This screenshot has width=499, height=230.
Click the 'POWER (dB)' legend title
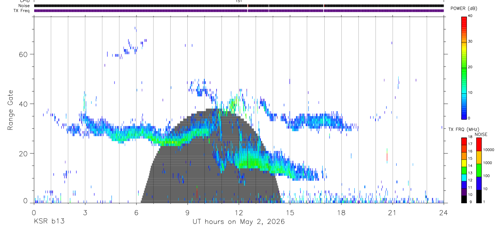(x=464, y=9)
